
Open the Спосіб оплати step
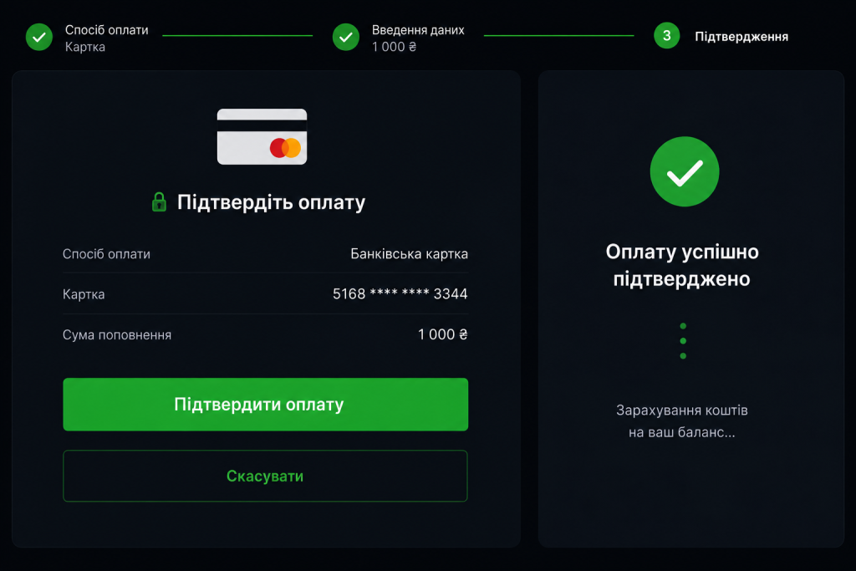(x=106, y=30)
